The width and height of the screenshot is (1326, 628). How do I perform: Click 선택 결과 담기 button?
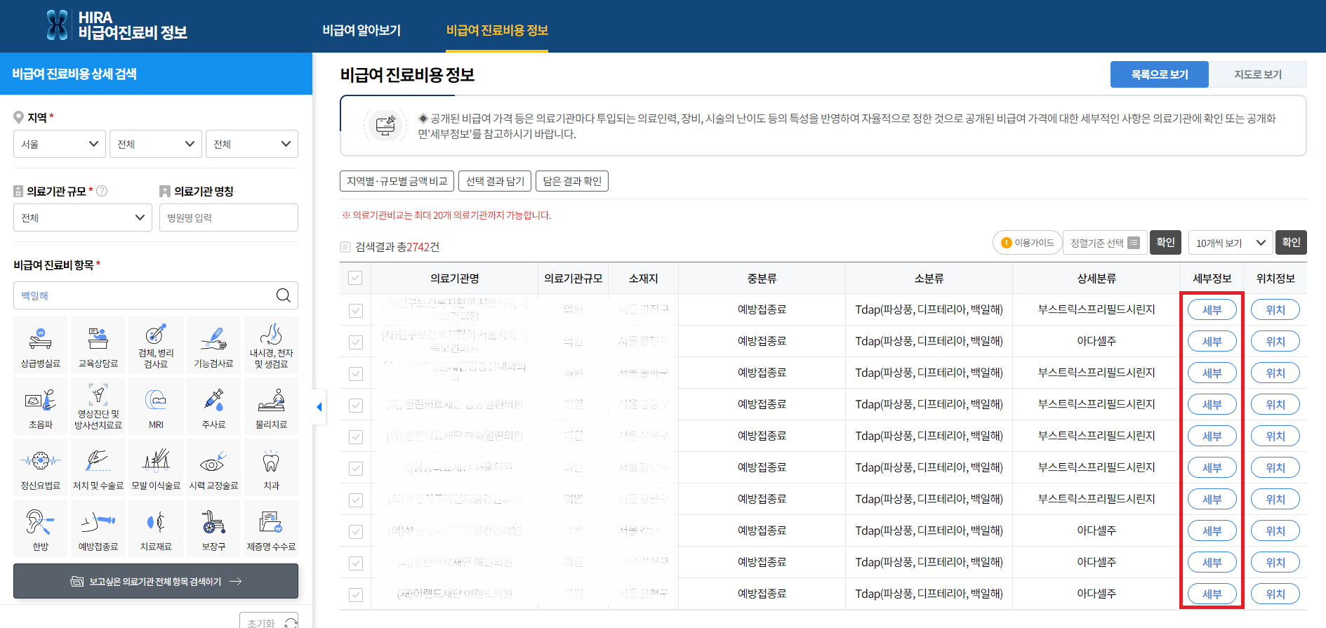pyautogui.click(x=495, y=181)
